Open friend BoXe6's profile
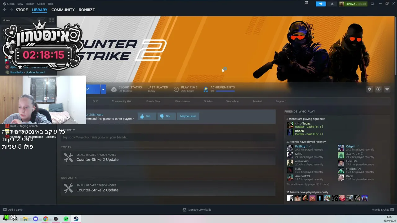Screen dimensions: 397x223 click(299, 131)
